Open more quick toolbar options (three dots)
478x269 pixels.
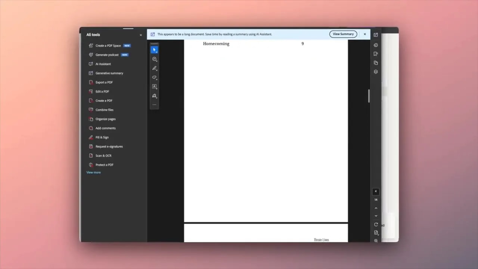[154, 105]
